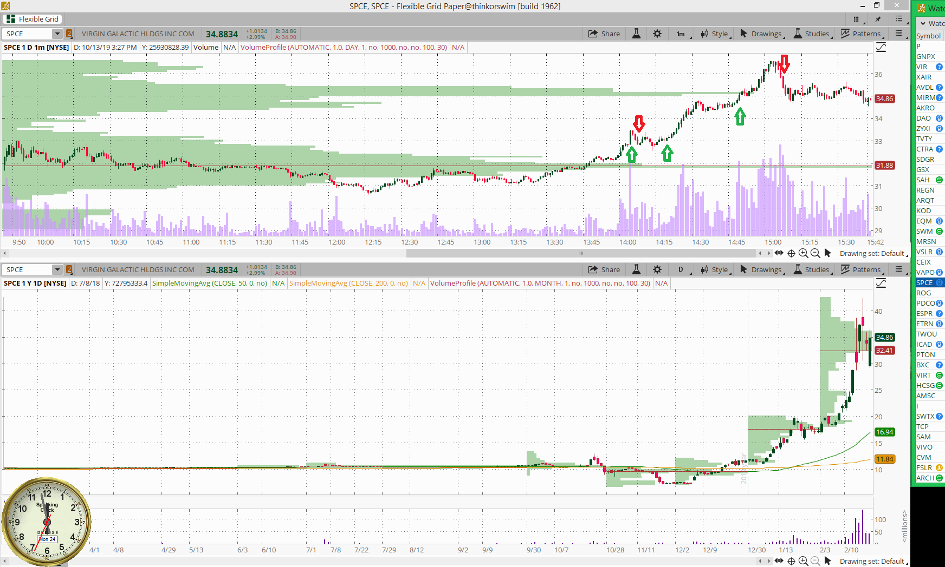Image resolution: width=945 pixels, height=567 pixels.
Task: Open upper chart list actions menu
Action: pos(899,34)
